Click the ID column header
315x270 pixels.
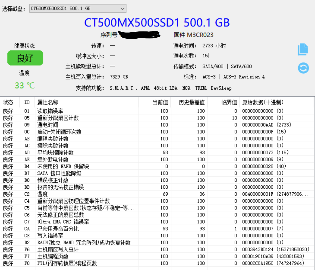27,102
